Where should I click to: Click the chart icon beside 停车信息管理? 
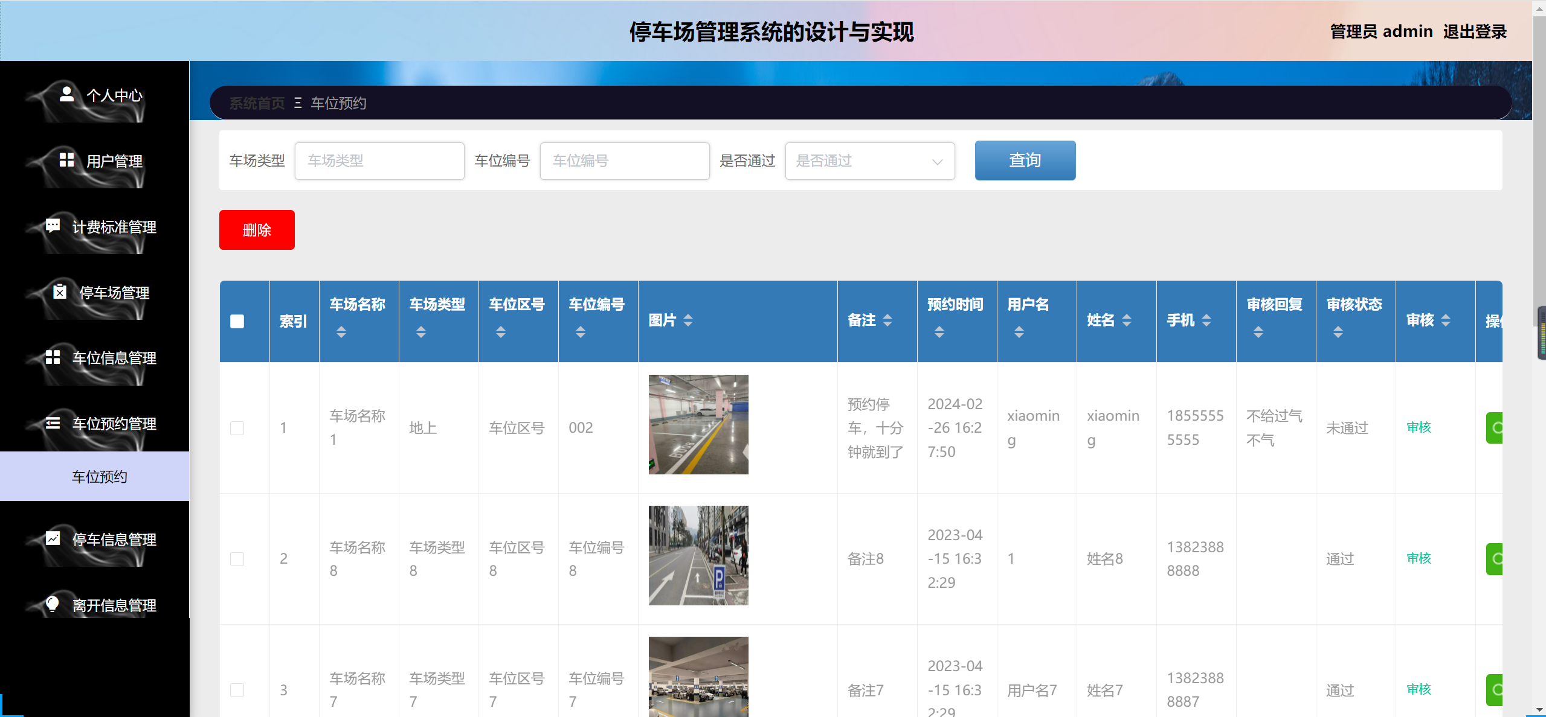pos(53,538)
